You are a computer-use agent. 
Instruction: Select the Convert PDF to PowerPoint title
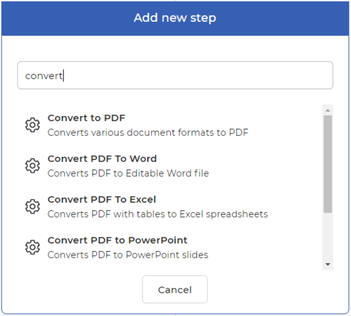[118, 240]
